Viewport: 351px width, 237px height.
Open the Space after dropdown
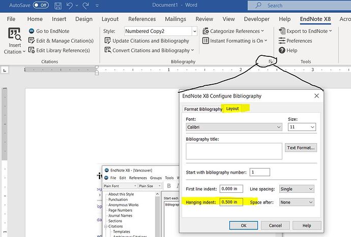(297, 202)
